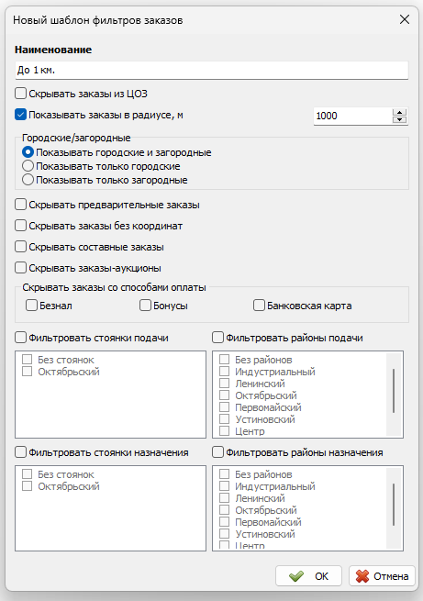The height and width of the screenshot is (601, 423).
Task: Check Без стоянок in стоянки подачи list
Action: [27, 360]
